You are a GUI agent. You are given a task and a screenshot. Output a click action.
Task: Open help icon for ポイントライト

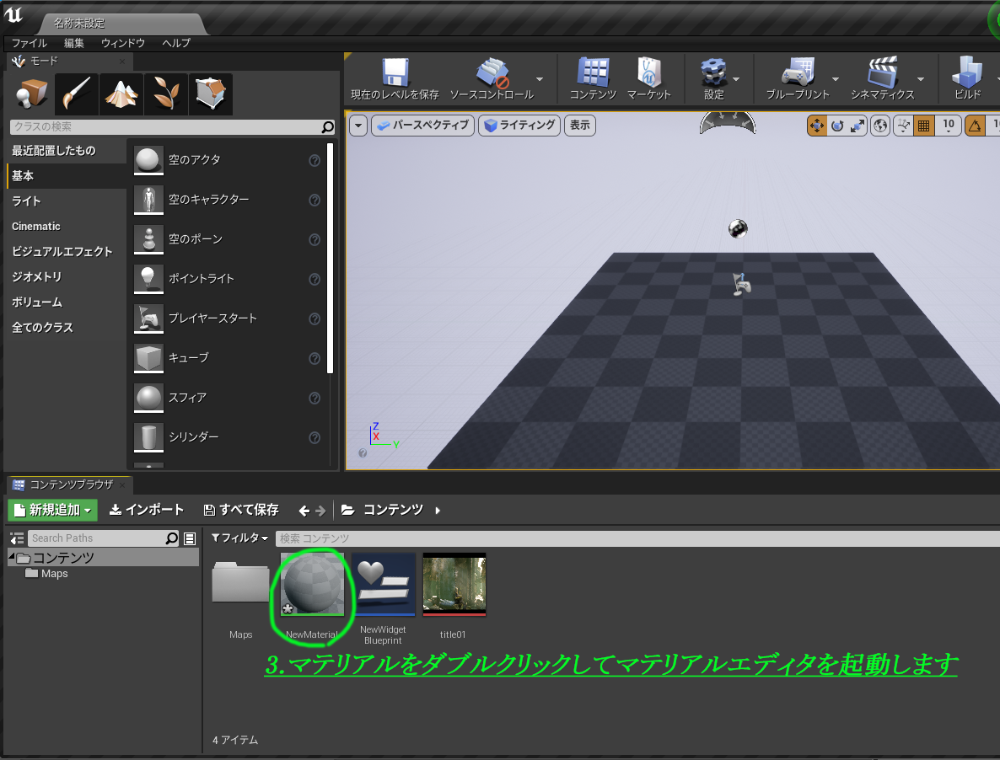point(315,279)
